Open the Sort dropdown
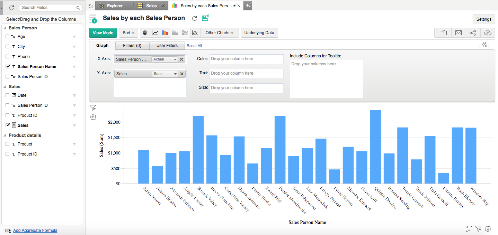The image size is (498, 235). [128, 33]
